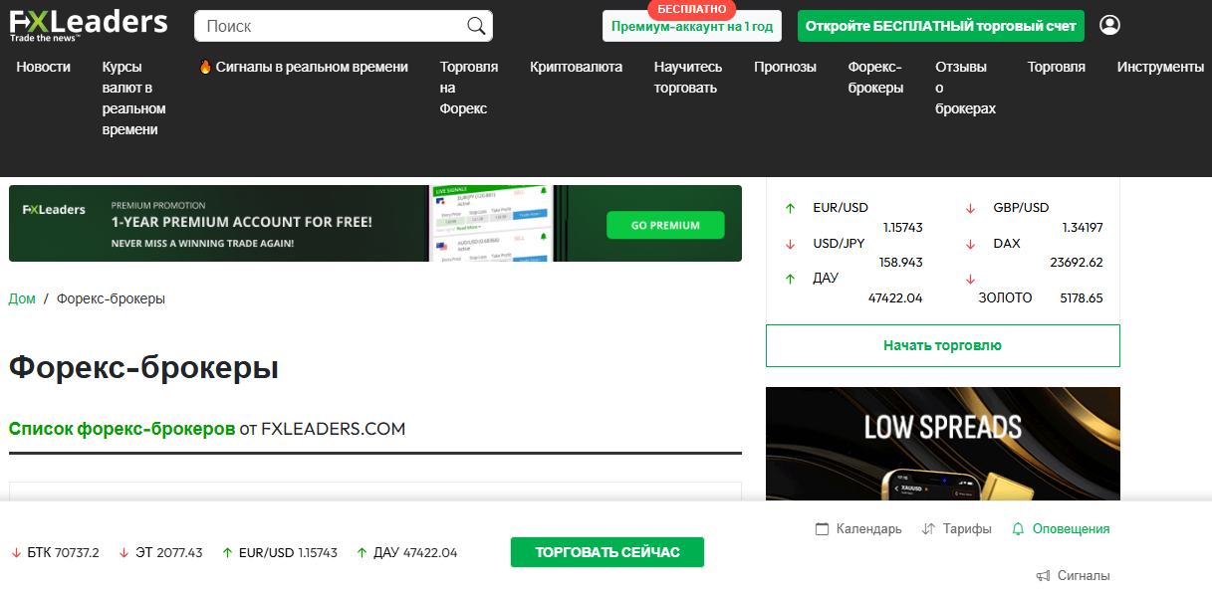Click the Форекс-брокеры breadcrumb text

tap(111, 298)
